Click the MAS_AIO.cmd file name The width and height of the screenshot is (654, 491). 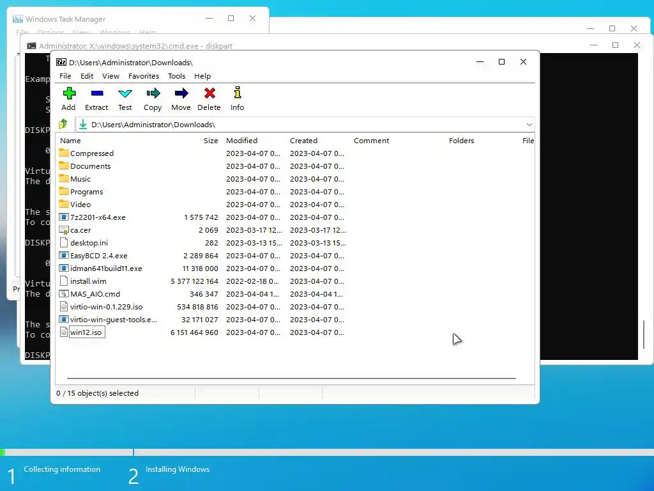click(x=95, y=294)
